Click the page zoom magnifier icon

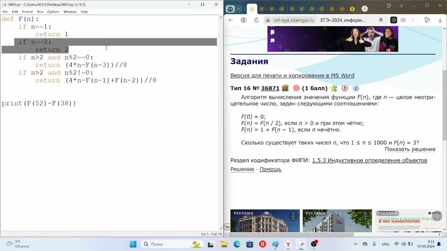394,20
